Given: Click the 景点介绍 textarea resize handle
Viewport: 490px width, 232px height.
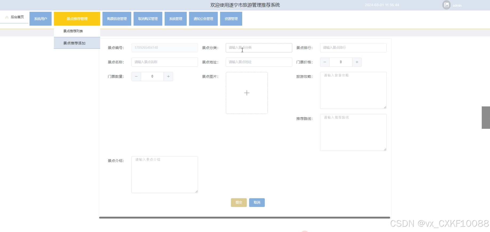Looking at the screenshot, I should (x=197, y=191).
